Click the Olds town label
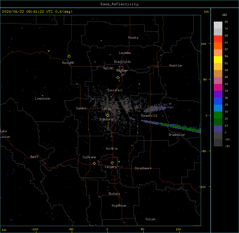The height and width of the screenshot is (233, 239). [x=108, y=109]
